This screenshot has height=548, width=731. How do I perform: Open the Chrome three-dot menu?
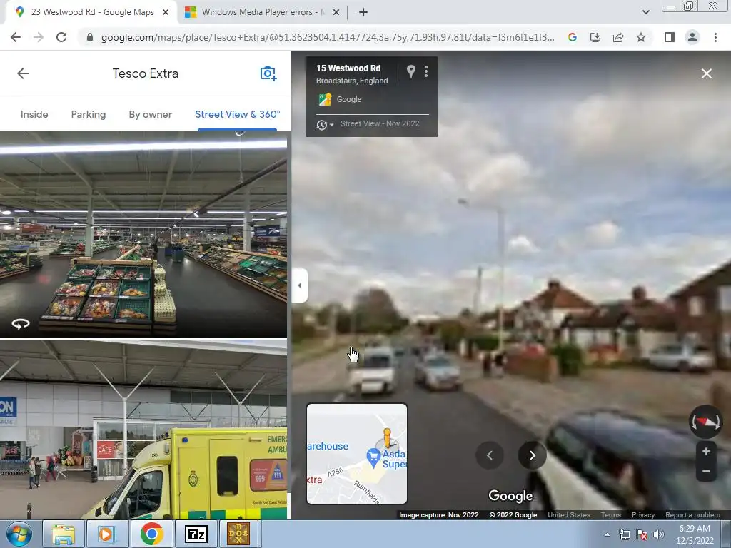click(x=715, y=37)
